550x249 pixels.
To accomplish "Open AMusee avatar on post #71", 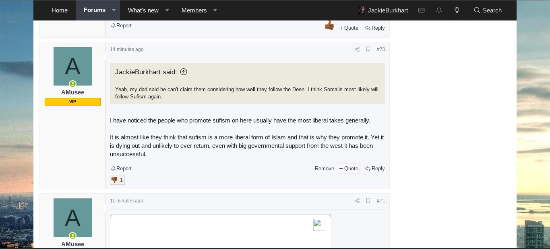I will 73,218.
